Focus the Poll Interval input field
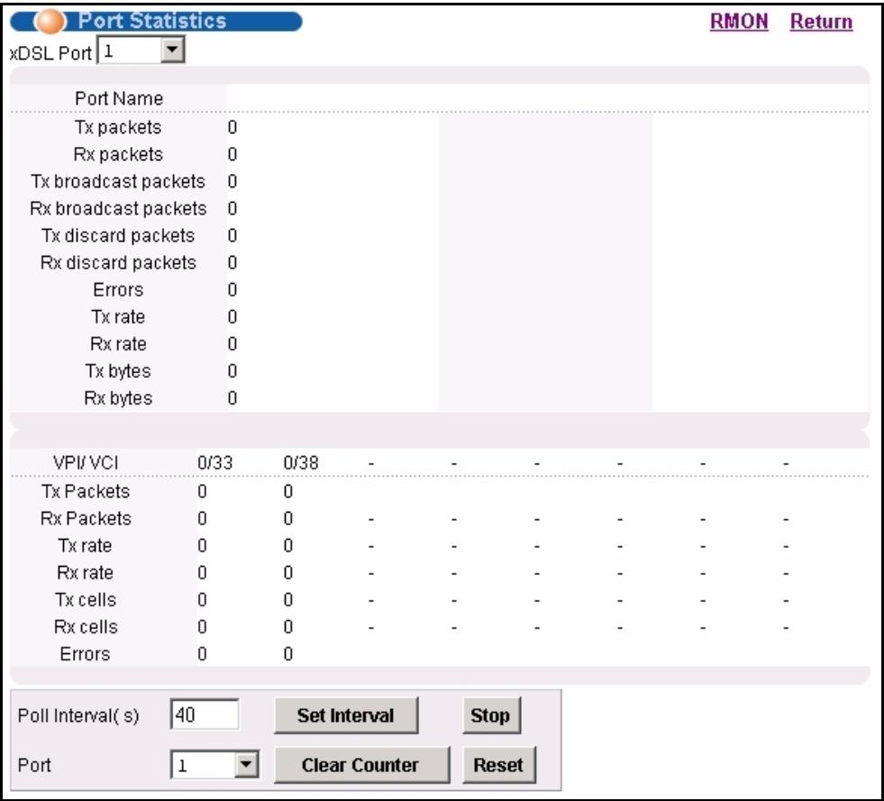This screenshot has width=884, height=801. tap(204, 715)
